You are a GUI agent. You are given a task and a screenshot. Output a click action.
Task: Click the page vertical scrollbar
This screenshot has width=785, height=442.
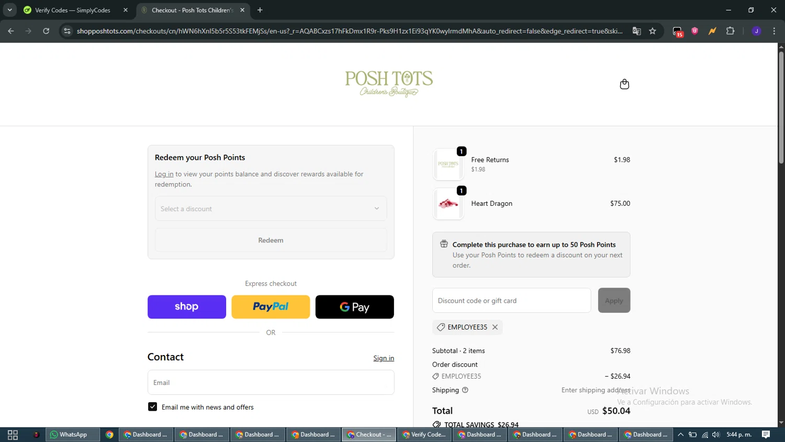click(x=781, y=108)
